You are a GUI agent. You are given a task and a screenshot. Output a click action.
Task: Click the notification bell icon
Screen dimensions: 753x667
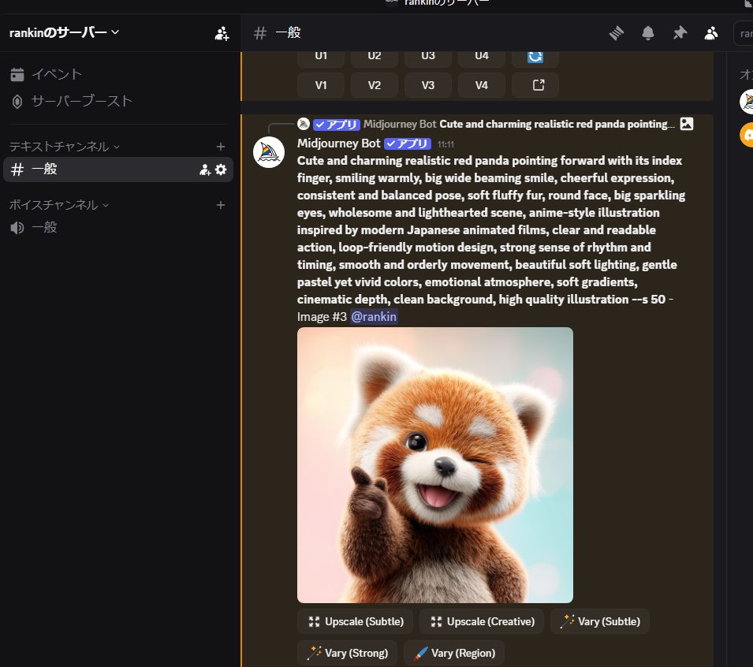(x=648, y=33)
